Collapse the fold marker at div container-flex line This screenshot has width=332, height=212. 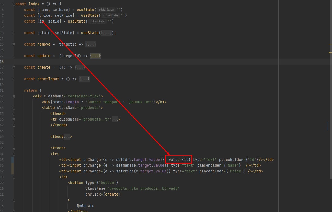pyautogui.click(x=14, y=96)
